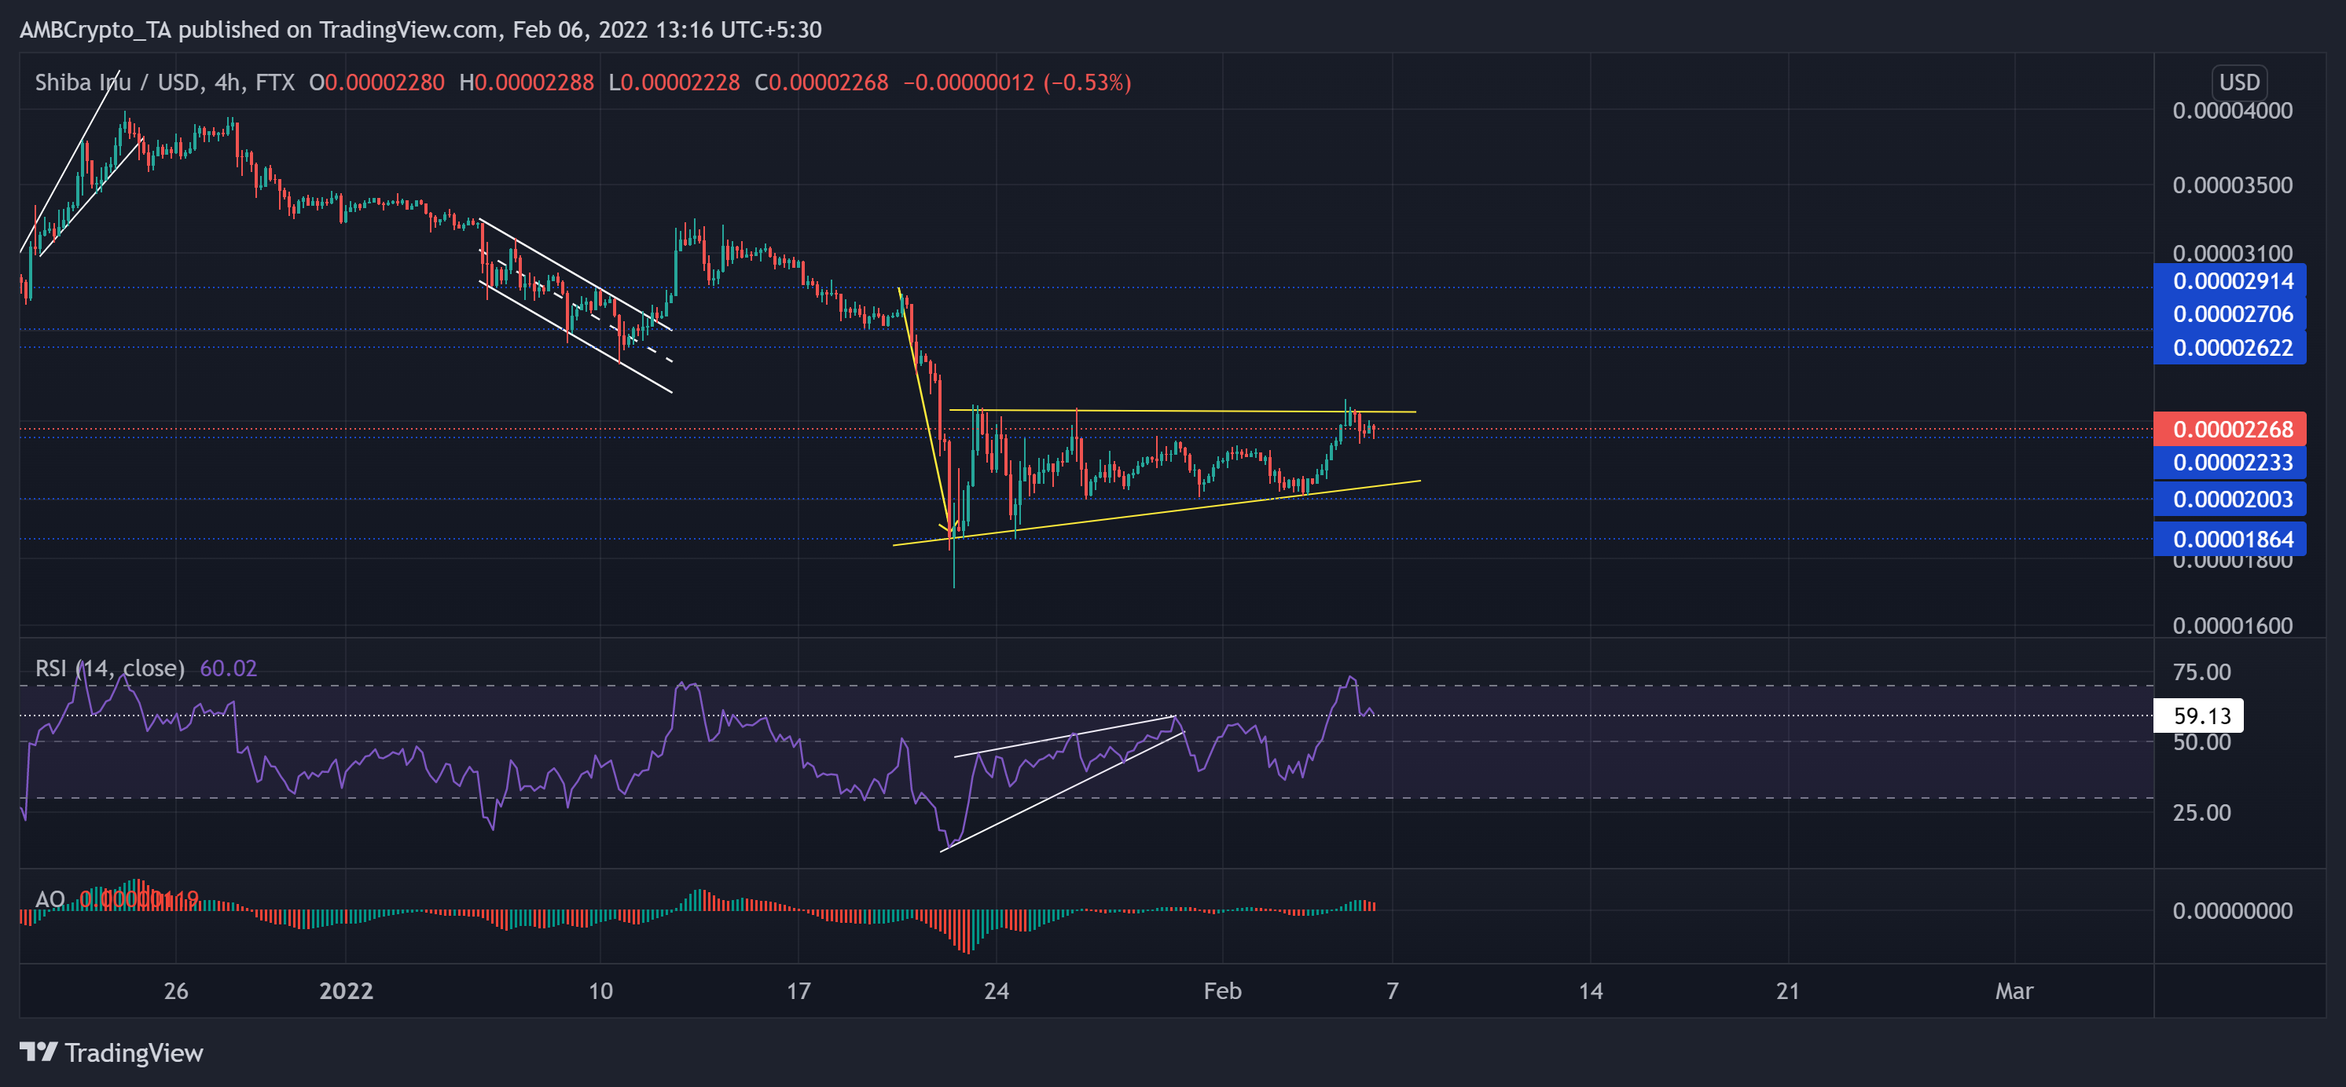Click the Feb label on time axis

click(1222, 990)
